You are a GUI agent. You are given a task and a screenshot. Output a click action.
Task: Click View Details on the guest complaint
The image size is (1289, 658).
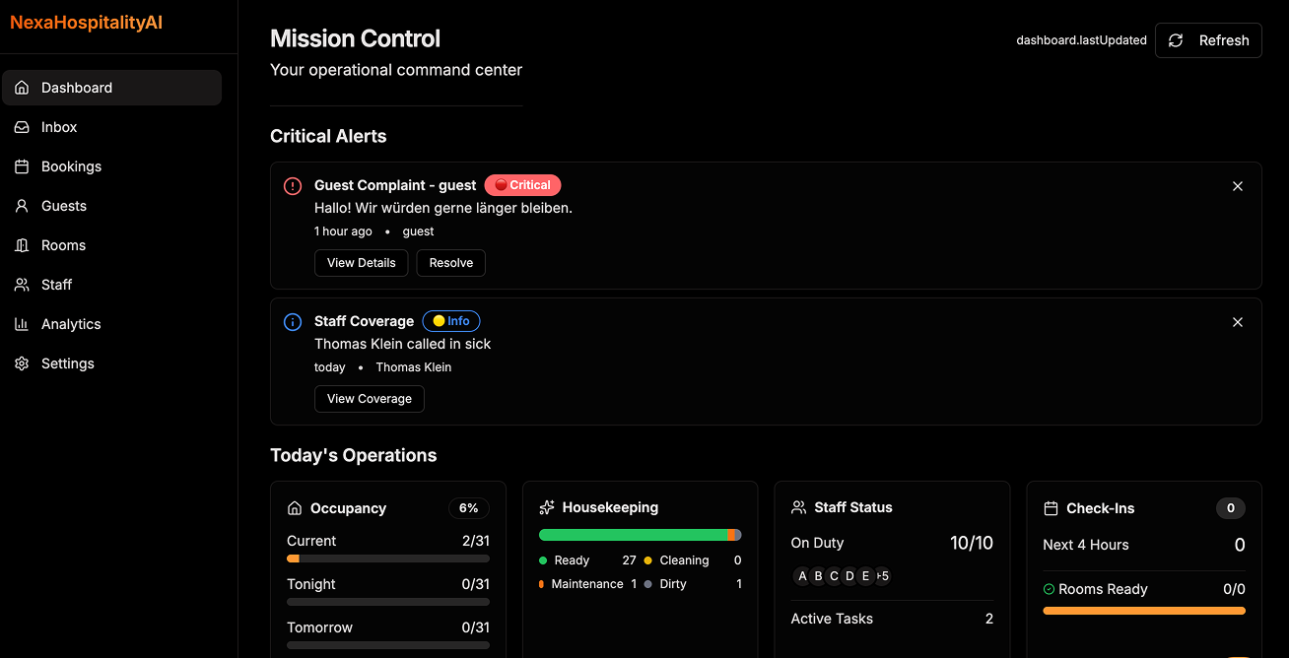tap(361, 263)
